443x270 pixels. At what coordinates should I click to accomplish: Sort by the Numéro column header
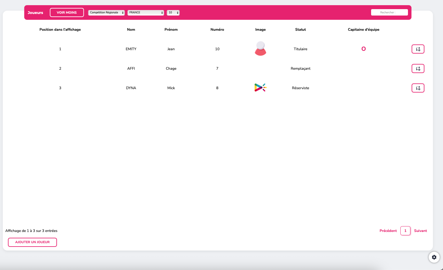[x=217, y=30]
